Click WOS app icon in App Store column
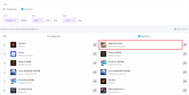189x95 pixels. tap(103, 72)
